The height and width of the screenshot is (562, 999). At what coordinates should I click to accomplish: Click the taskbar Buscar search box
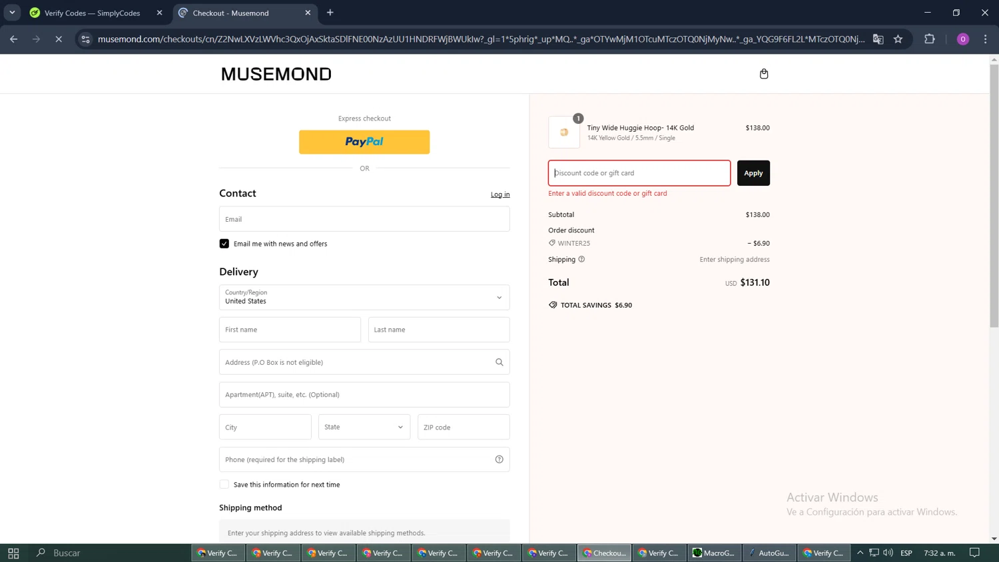(x=110, y=553)
